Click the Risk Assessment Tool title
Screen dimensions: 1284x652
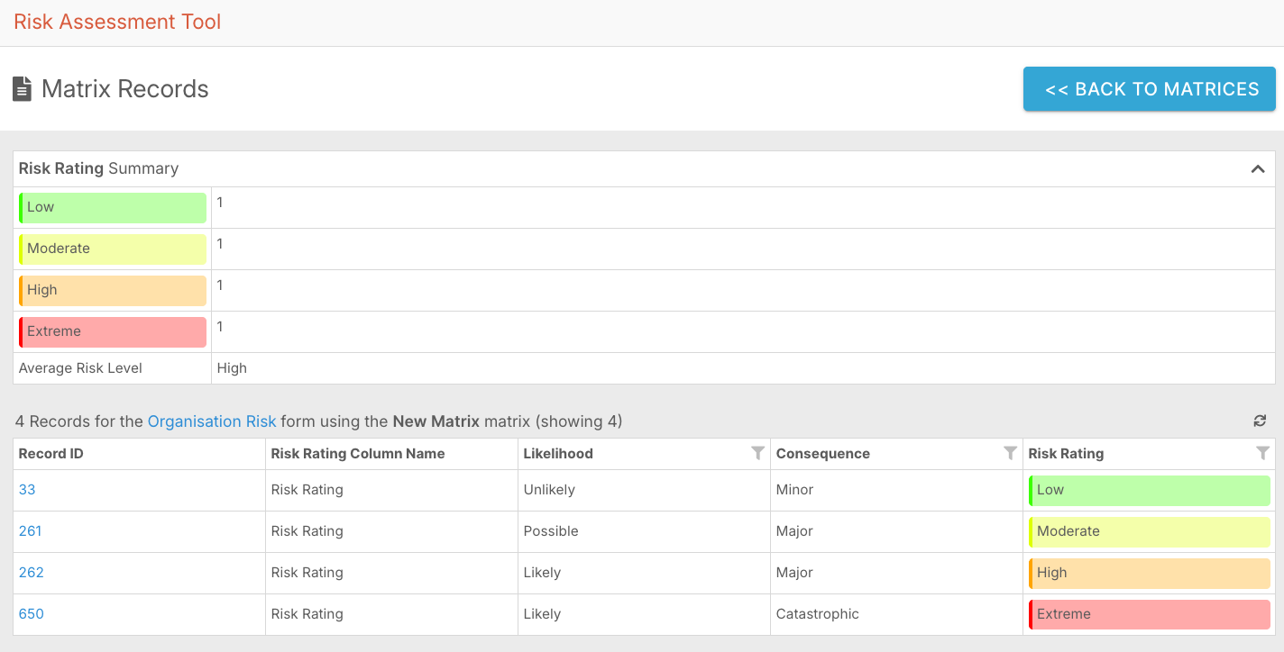coord(117,22)
